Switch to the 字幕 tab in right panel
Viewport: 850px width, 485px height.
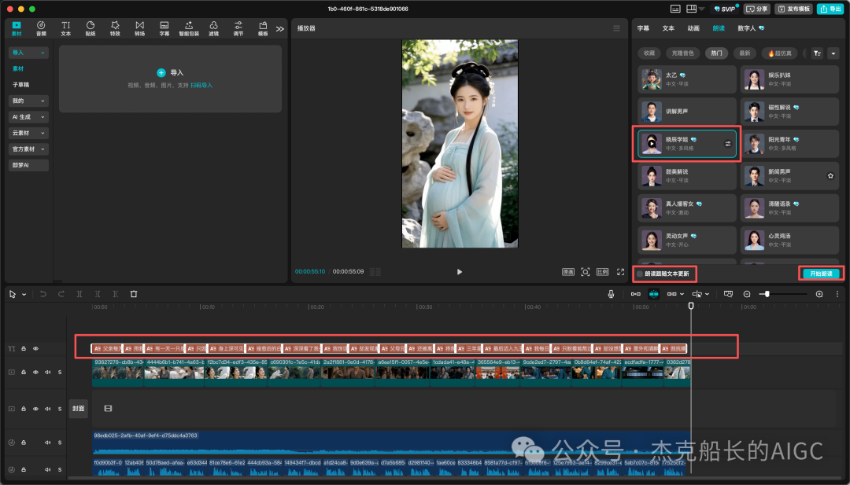click(x=643, y=28)
